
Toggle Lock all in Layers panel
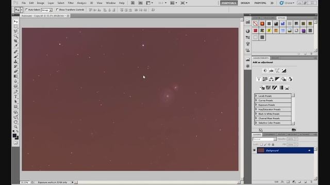pyautogui.click(x=273, y=144)
